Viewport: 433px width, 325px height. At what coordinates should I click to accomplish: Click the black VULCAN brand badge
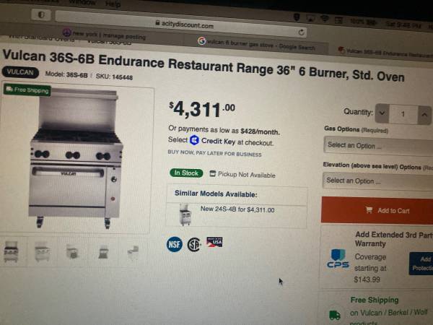(20, 72)
